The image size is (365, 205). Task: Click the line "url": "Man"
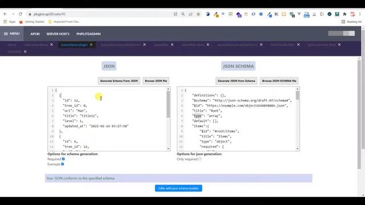(75, 110)
